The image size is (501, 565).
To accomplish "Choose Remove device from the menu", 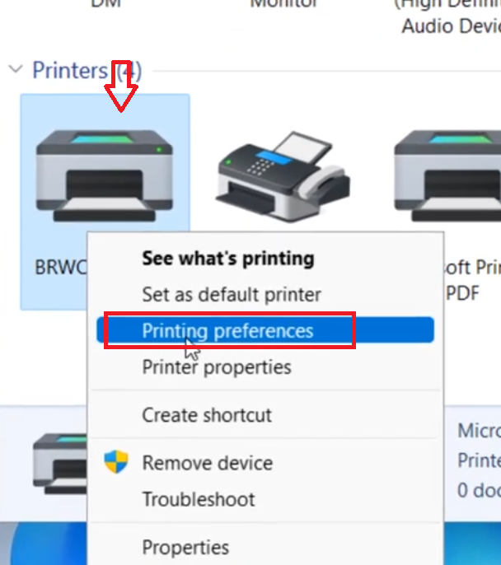I will 207,463.
